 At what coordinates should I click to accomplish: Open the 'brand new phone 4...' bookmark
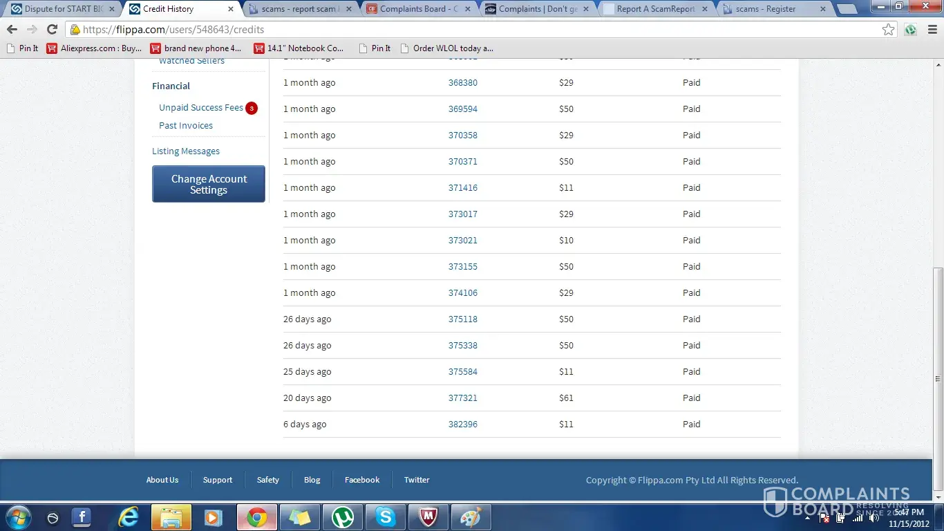coord(196,48)
